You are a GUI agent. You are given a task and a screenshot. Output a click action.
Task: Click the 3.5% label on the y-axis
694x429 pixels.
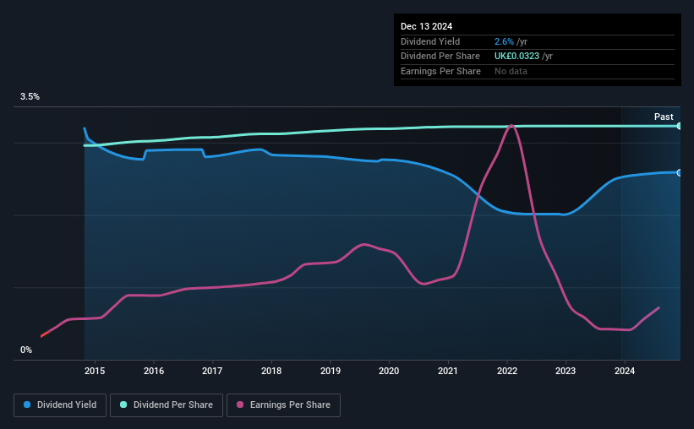tap(30, 97)
